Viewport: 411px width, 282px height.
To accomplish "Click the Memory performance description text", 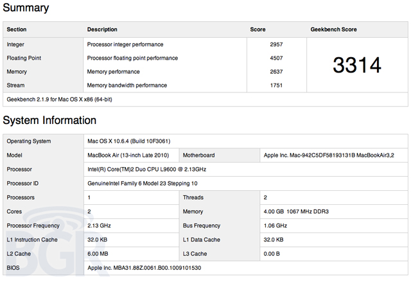I will (x=113, y=71).
